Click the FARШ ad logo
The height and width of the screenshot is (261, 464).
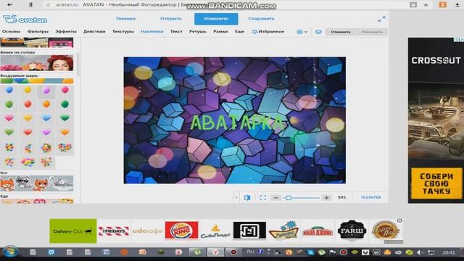[x=352, y=231]
